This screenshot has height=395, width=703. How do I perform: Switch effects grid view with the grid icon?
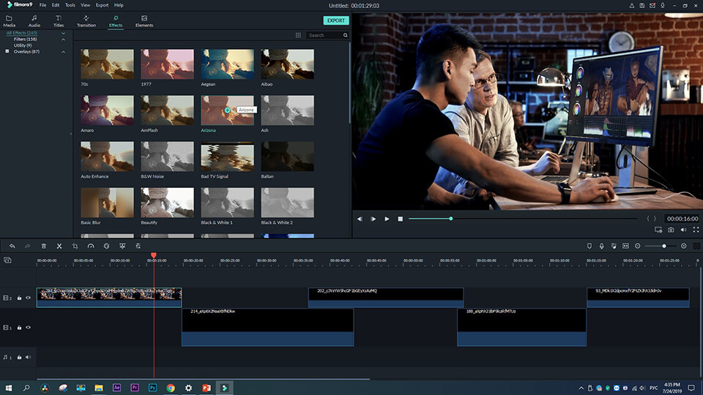tap(298, 35)
